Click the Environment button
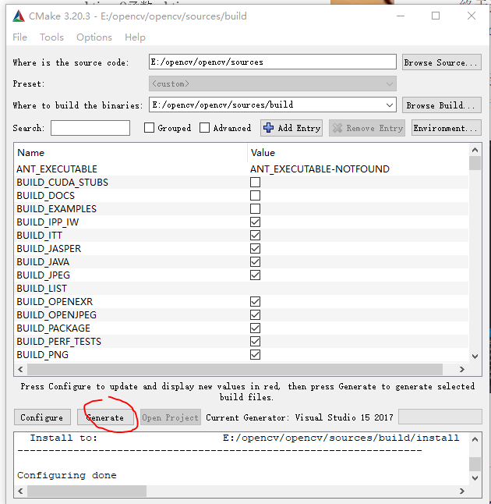The height and width of the screenshot is (504, 491). pyautogui.click(x=447, y=128)
